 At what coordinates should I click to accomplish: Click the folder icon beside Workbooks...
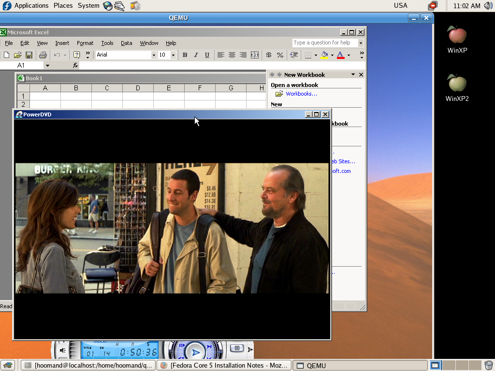(279, 94)
